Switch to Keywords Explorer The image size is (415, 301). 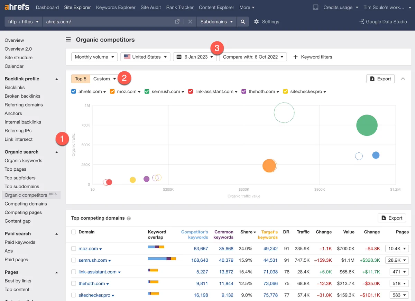tap(116, 7)
